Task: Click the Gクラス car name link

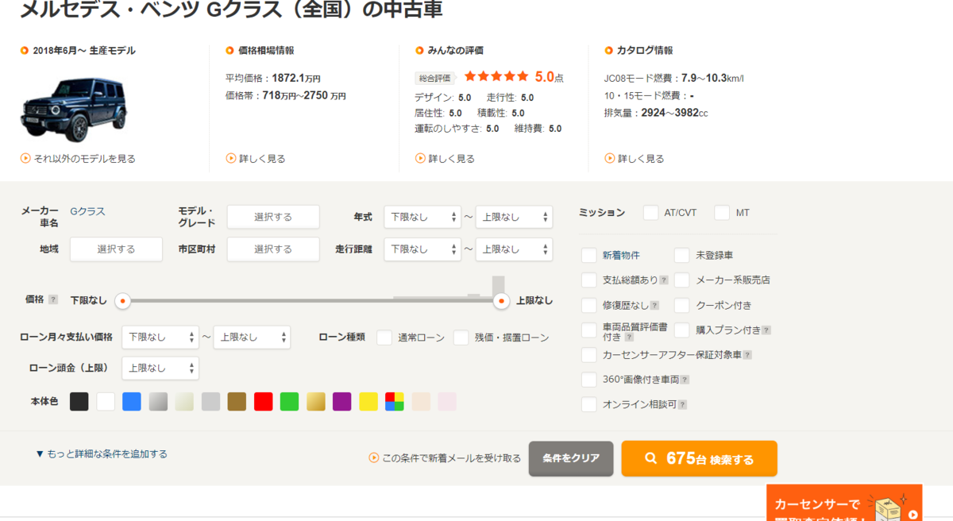Action: click(87, 211)
